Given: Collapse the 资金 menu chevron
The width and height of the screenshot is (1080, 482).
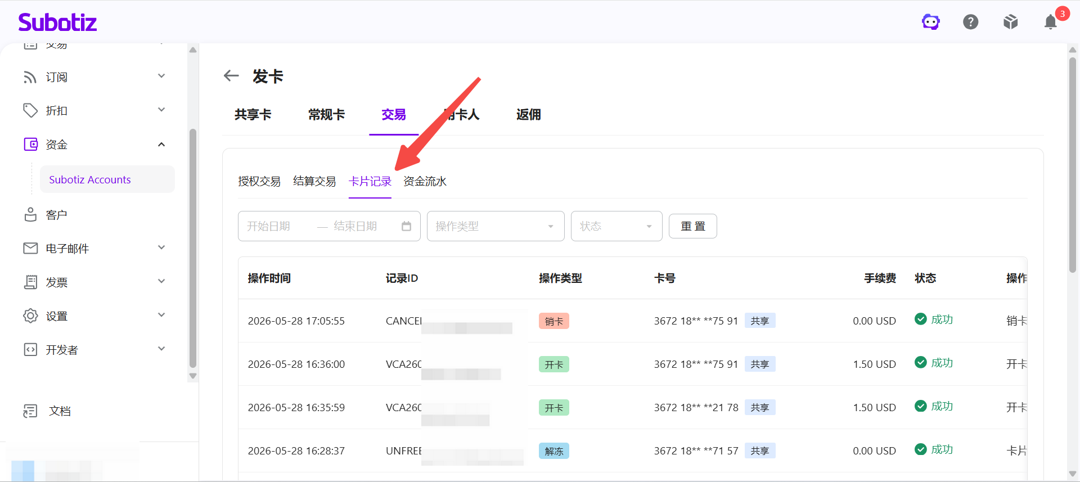Looking at the screenshot, I should pos(161,145).
